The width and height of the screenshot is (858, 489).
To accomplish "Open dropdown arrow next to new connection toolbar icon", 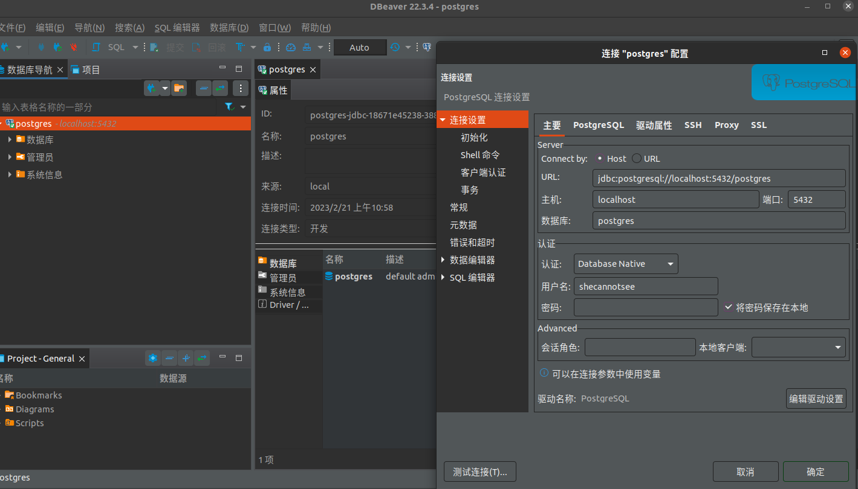I will coord(19,47).
